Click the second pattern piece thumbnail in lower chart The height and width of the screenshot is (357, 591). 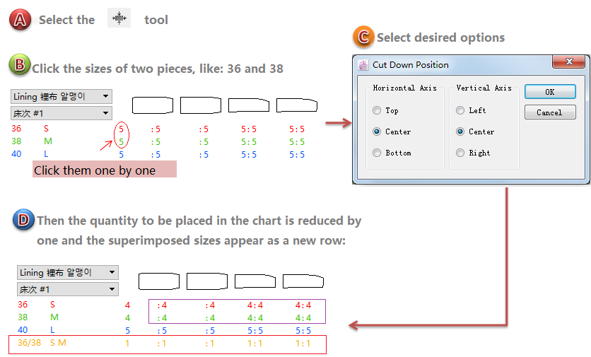pos(207,281)
